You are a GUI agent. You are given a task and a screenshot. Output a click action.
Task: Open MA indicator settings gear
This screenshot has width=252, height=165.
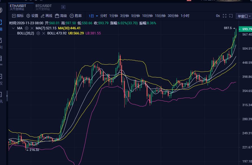27,28
